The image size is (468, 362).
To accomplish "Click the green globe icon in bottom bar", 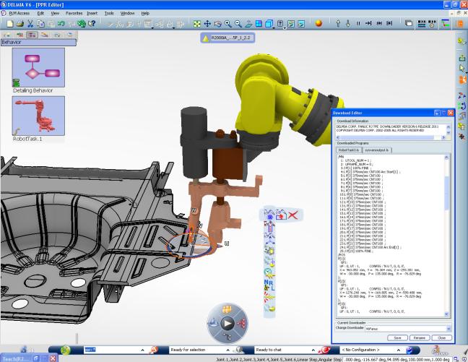I will pyautogui.click(x=66, y=350).
